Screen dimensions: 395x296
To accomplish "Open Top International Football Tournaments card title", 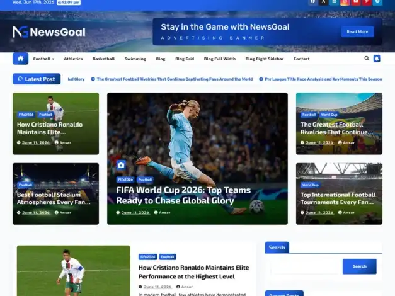I will point(338,198).
